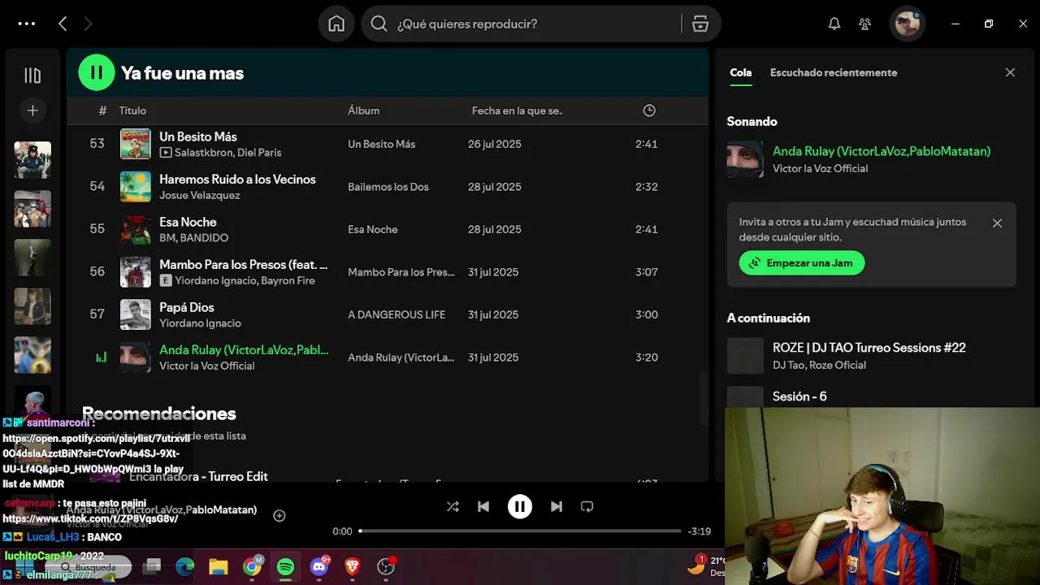Go forward with the right arrow
1040x585 pixels.
click(88, 24)
